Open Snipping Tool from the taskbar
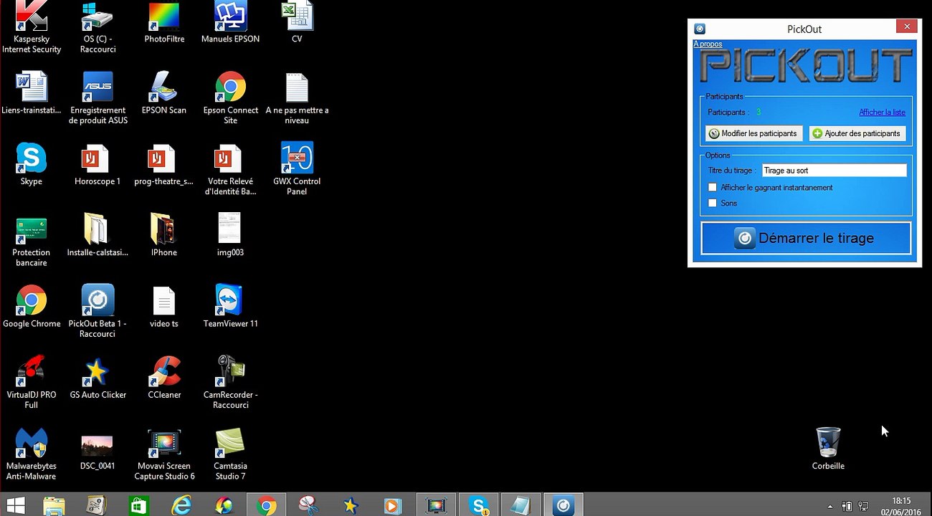The image size is (932, 516). 308,505
